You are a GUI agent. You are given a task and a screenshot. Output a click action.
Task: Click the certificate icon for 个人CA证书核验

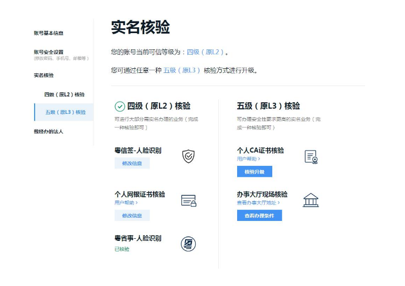click(x=311, y=157)
